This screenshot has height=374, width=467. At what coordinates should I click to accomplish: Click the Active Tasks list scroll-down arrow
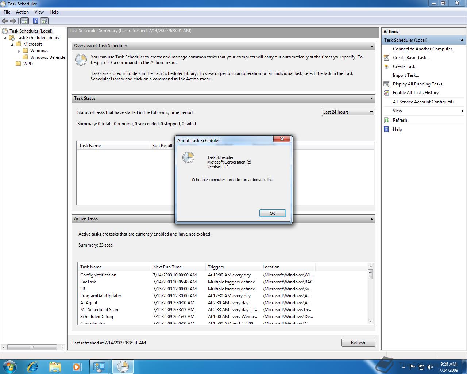click(371, 321)
